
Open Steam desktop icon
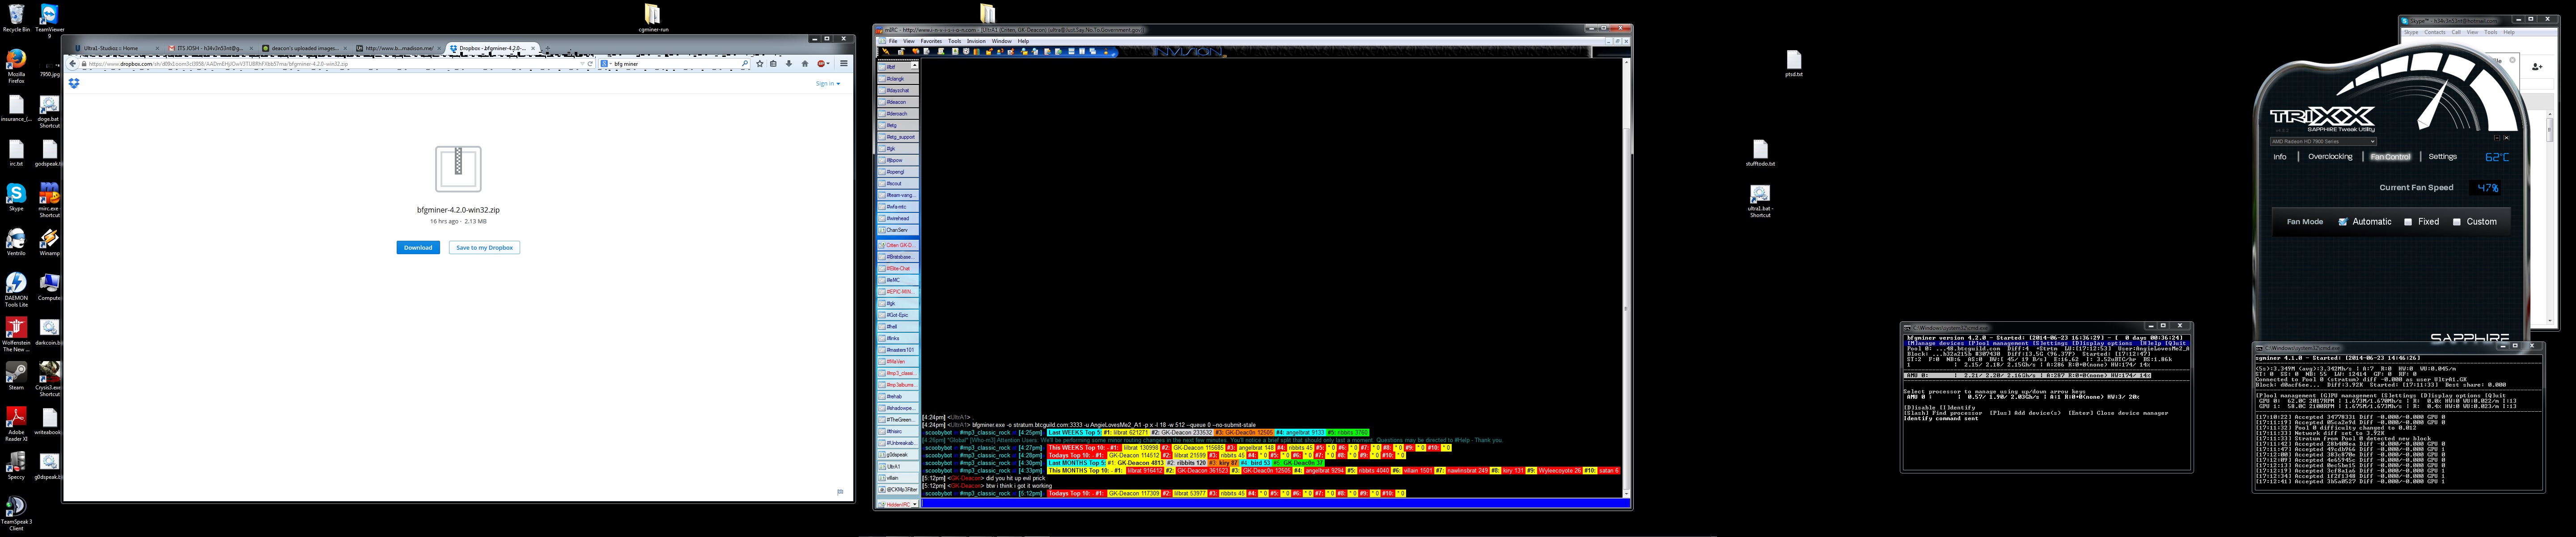point(16,376)
